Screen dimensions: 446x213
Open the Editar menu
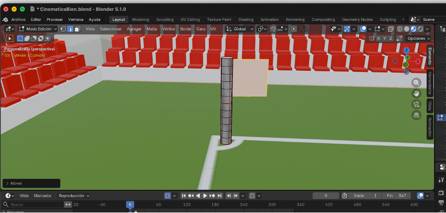36,19
